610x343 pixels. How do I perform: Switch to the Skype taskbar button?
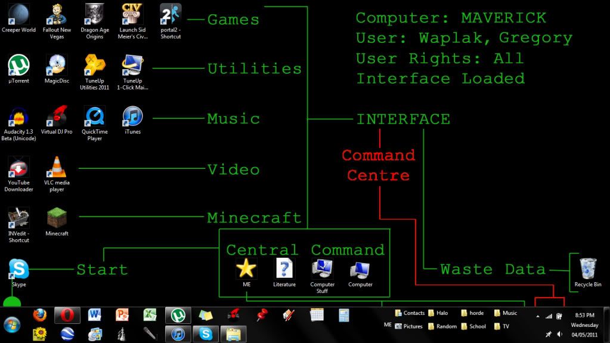(x=206, y=334)
